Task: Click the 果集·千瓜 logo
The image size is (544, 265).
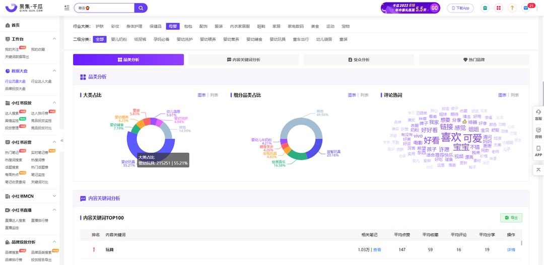Action: pyautogui.click(x=25, y=7)
